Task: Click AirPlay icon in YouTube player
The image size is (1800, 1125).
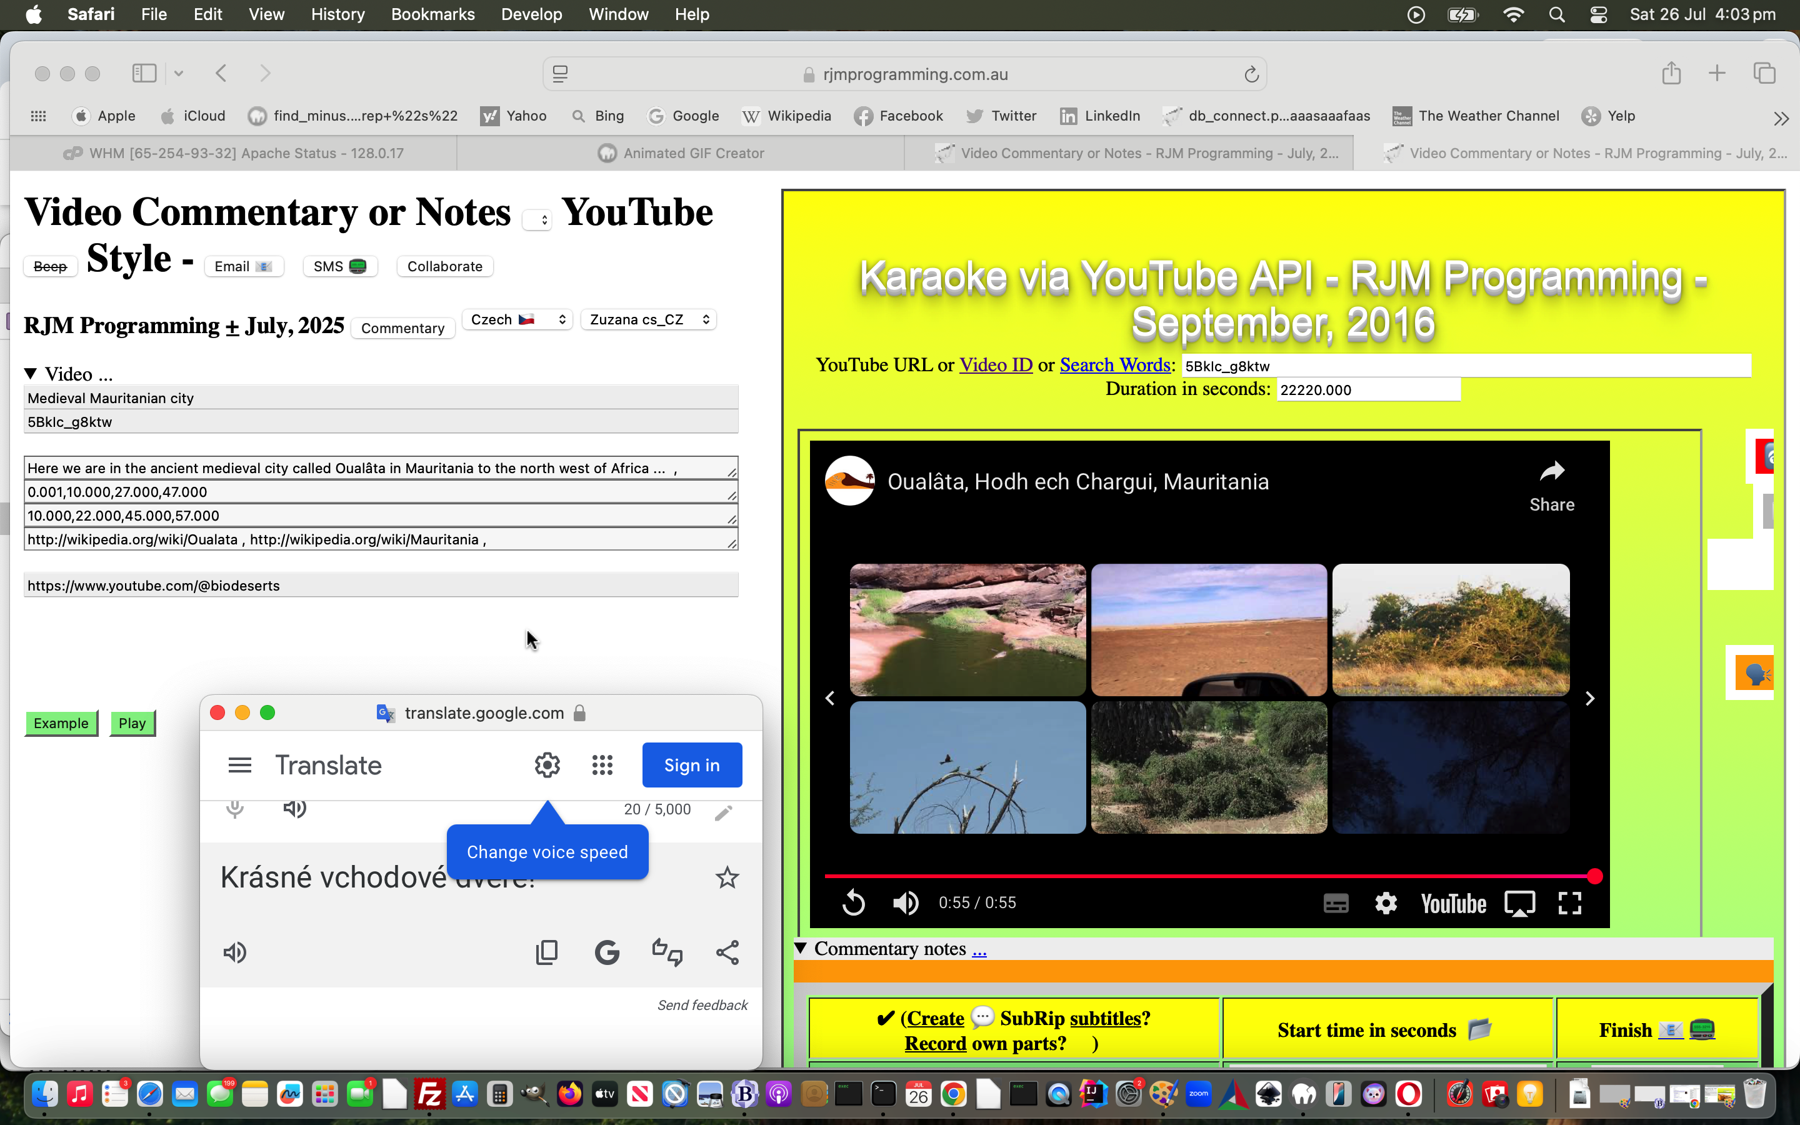Action: 1519,903
